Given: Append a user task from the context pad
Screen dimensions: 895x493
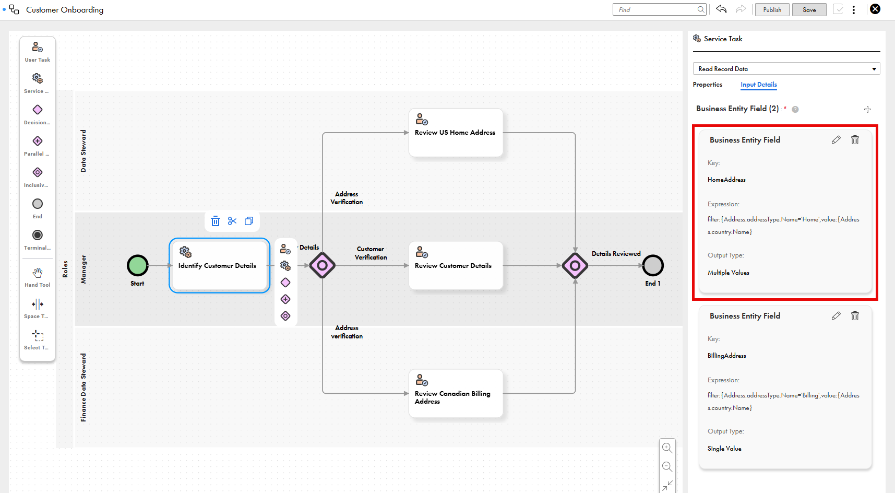Looking at the screenshot, I should click(x=285, y=249).
